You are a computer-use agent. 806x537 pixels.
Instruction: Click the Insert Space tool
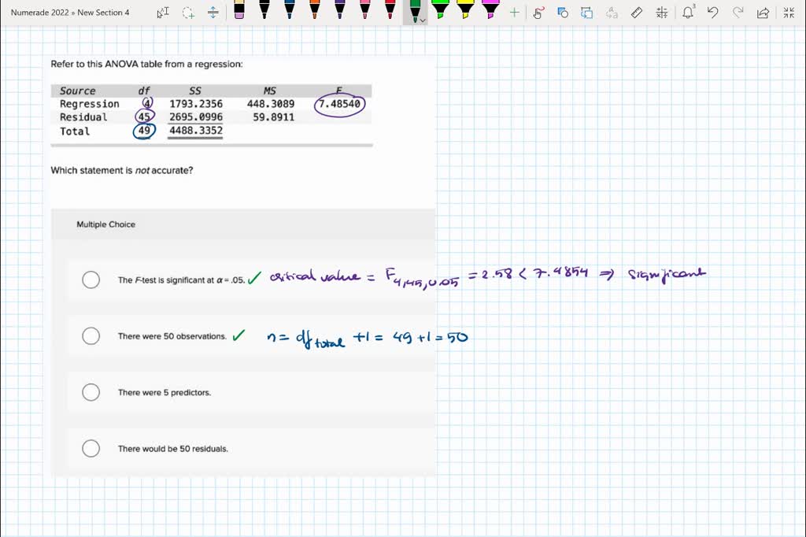coord(213,13)
